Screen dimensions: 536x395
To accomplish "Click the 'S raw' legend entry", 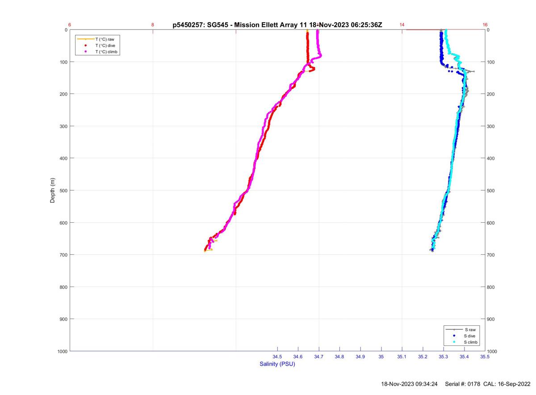I will (x=470, y=329).
